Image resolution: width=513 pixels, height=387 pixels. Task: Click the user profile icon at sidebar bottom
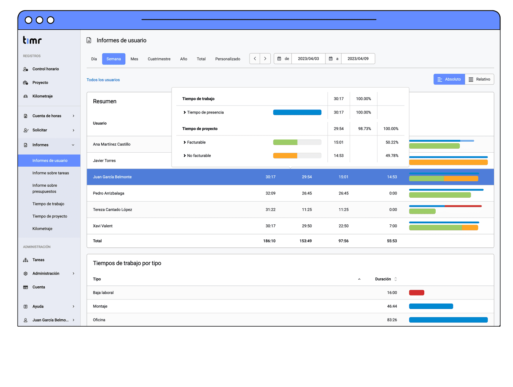pyautogui.click(x=26, y=320)
